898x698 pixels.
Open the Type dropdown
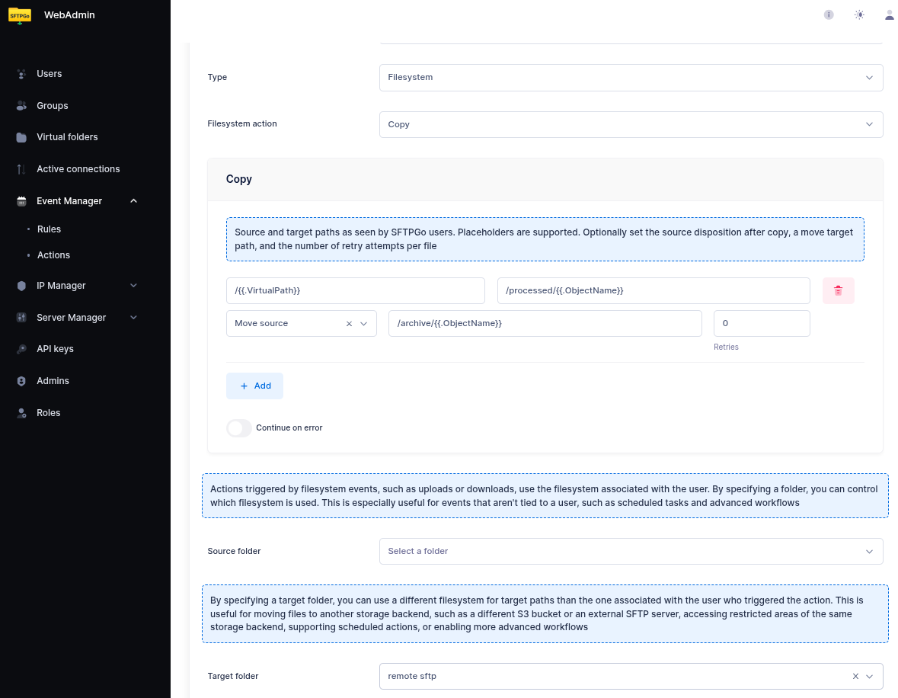631,78
